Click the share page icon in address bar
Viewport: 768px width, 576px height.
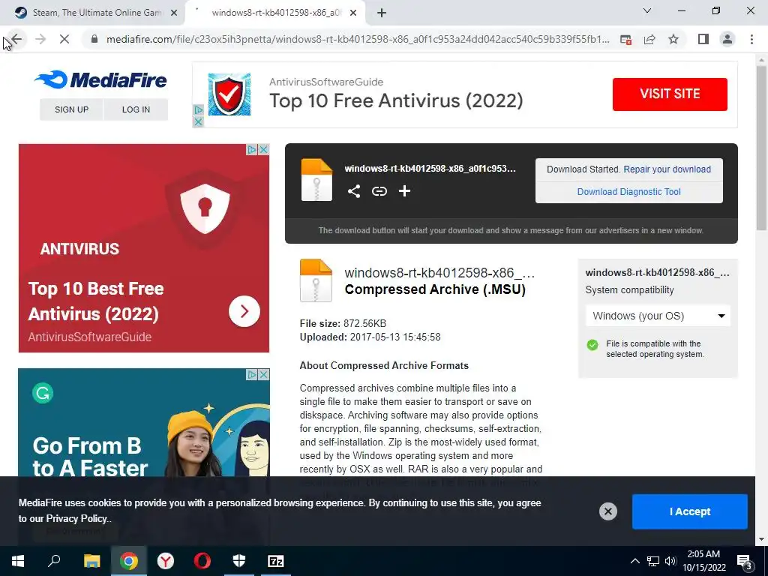tap(649, 39)
